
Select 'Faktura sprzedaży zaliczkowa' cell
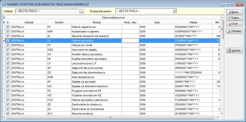[x=96, y=100]
